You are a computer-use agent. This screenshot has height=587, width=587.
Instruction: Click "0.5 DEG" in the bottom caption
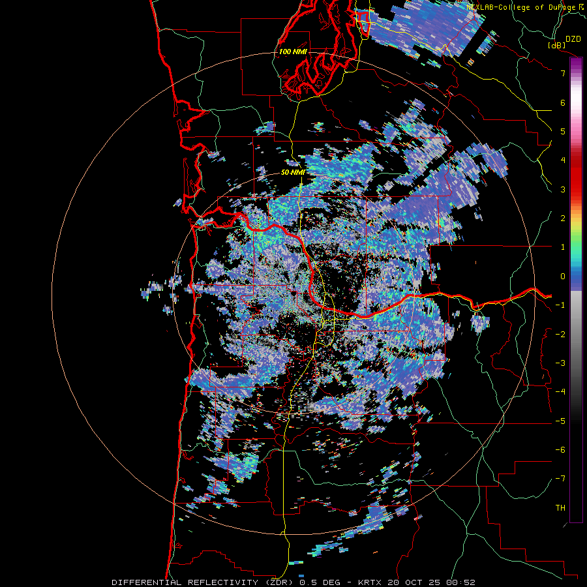321,582
